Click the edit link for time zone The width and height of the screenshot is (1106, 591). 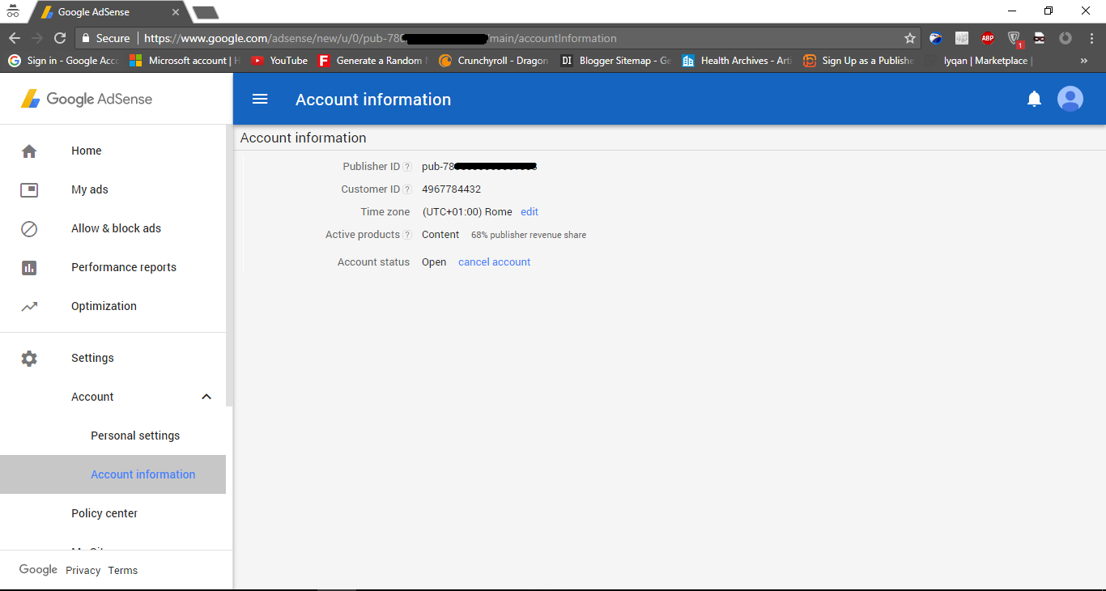point(530,212)
